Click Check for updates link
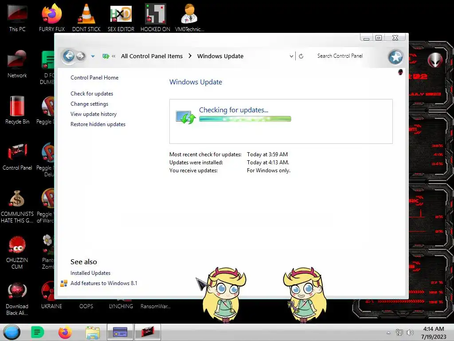454x341 pixels. tap(92, 94)
